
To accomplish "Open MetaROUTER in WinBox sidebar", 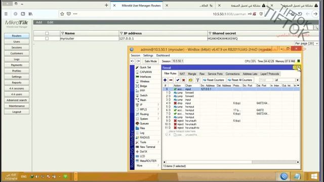I will [148, 161].
